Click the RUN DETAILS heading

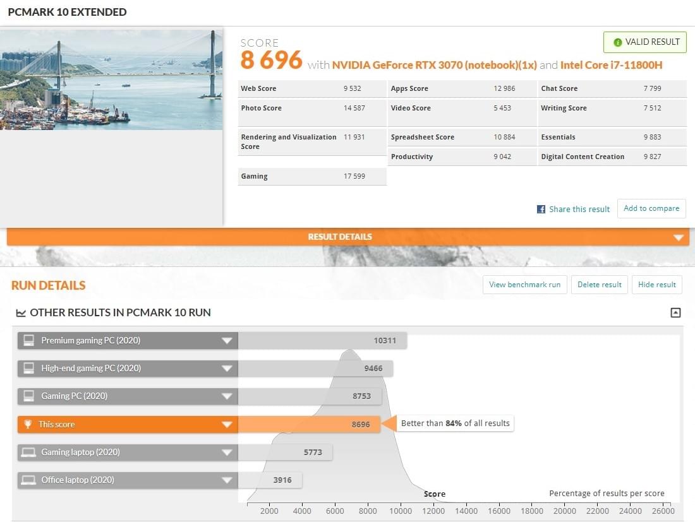coord(48,285)
